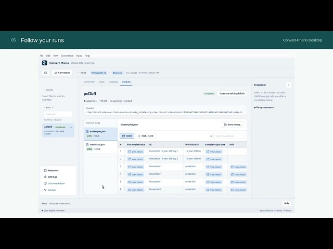
Task: View info details for row 5
Action: 238,182
